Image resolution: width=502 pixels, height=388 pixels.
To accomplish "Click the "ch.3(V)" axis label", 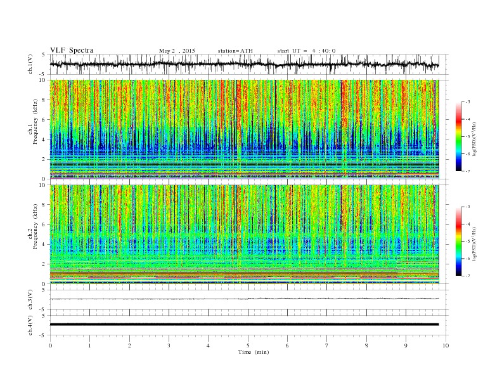I will [x=30, y=300].
